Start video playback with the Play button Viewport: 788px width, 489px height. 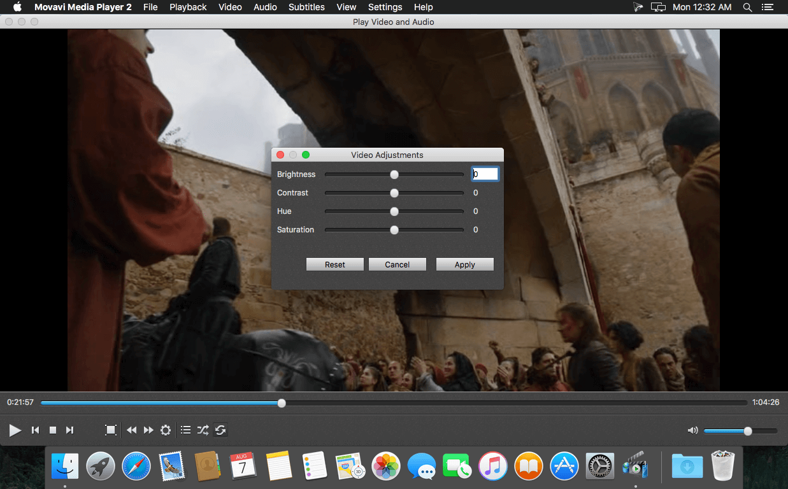[x=15, y=430]
